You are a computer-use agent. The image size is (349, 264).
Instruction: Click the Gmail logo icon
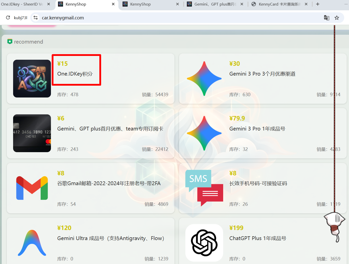pyautogui.click(x=32, y=188)
